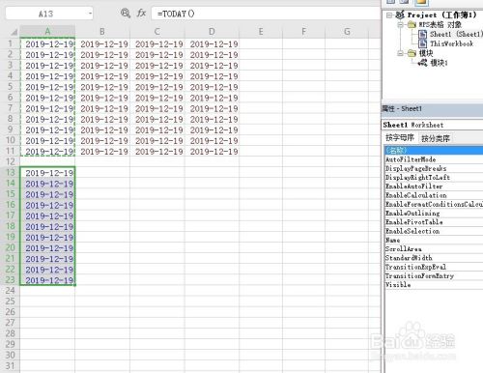This screenshot has height=373, width=483.
Task: Click cell D11 with date 2019-12-19
Action: tap(212, 152)
